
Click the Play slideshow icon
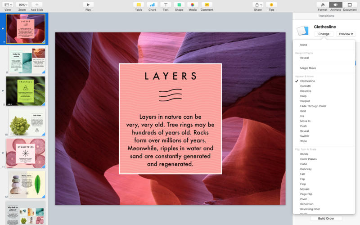(88, 4)
